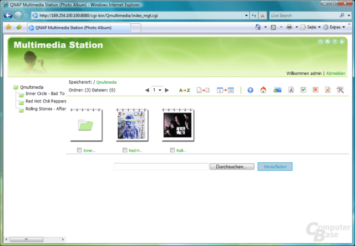Go up one level with blue arrow icon
Image resolution: width=355 pixels, height=246 pixels.
(x=250, y=90)
